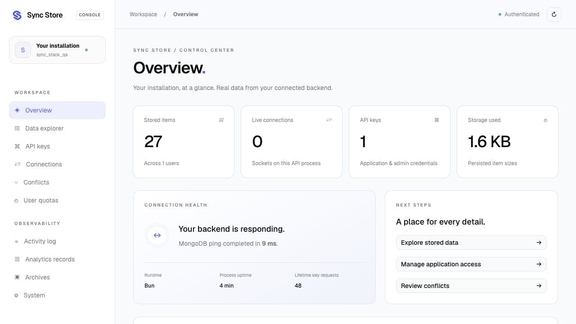
Task: Click the arrow on Manage application access
Action: pyautogui.click(x=539, y=264)
